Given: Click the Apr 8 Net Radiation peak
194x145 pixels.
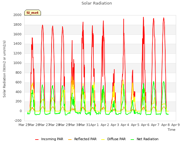Looking at the screenshot, I should click(x=164, y=82).
